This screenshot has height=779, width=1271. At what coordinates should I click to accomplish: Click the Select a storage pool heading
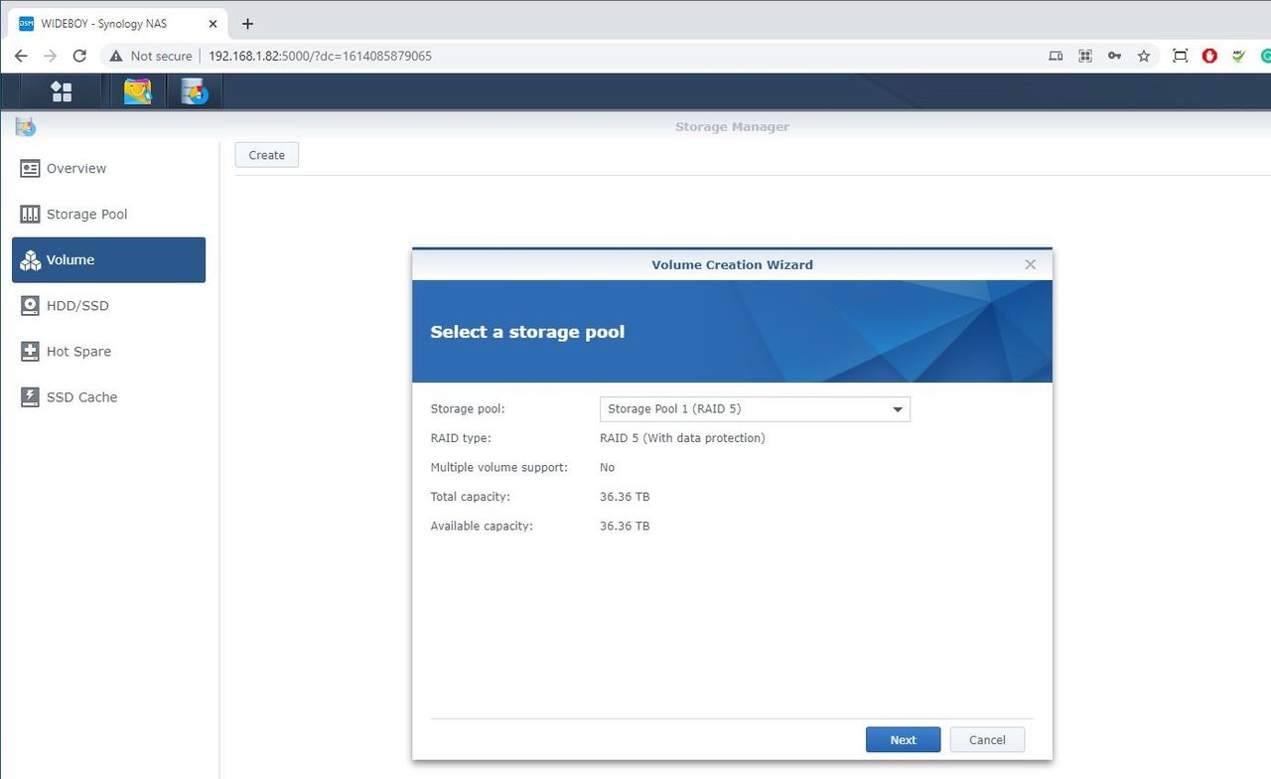[527, 332]
